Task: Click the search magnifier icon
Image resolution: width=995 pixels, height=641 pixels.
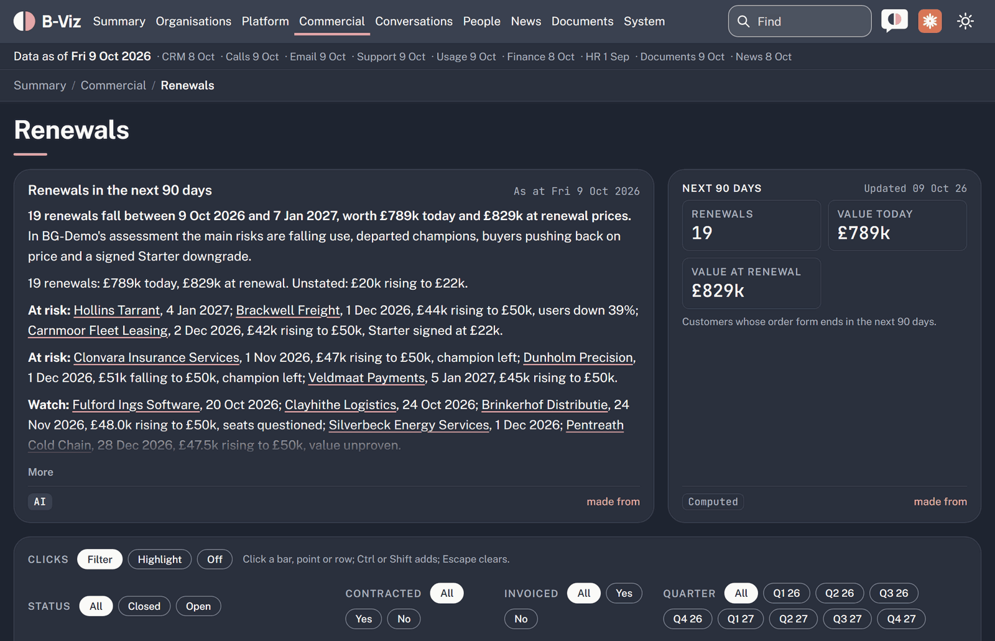Action: 743,21
